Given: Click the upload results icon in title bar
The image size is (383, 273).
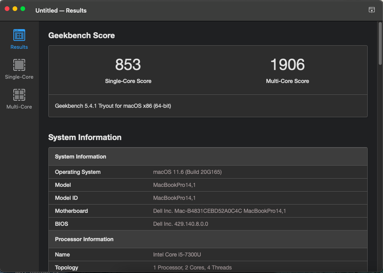Looking at the screenshot, I should (x=372, y=10).
